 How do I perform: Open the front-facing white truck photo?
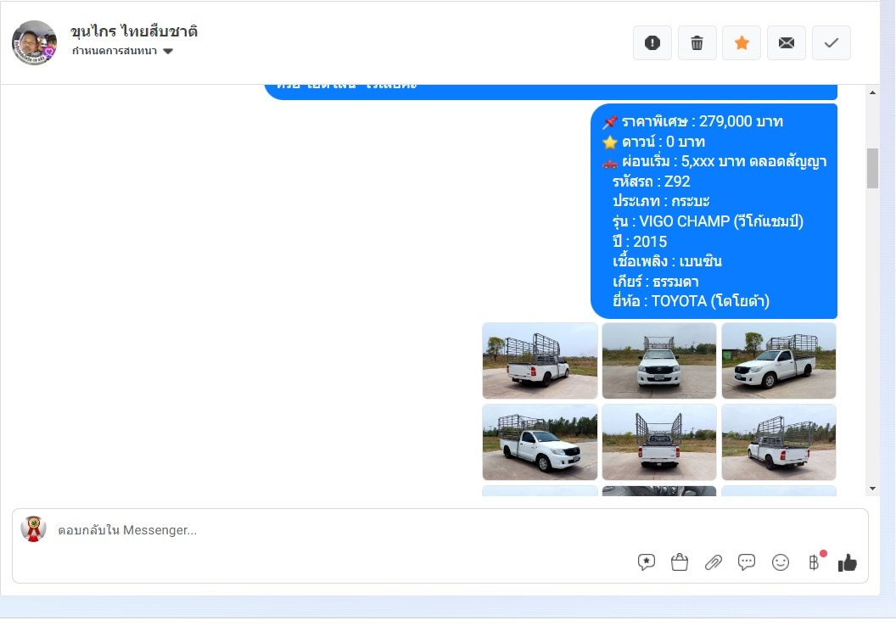659,361
